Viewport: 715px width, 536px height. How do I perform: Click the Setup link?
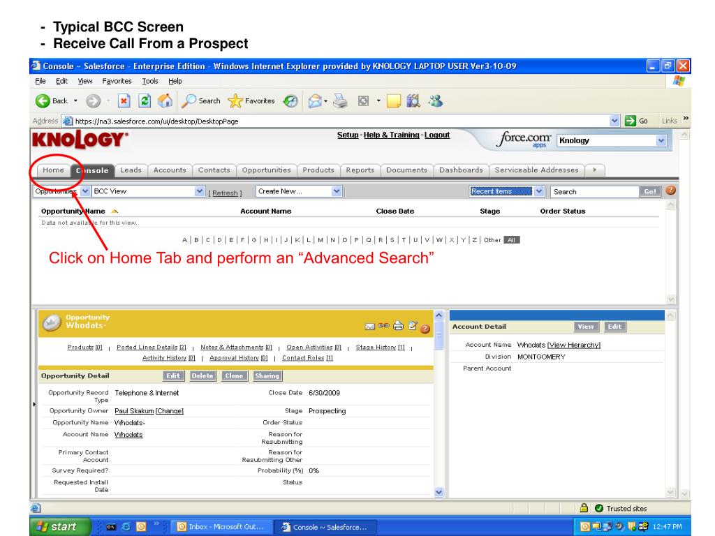pyautogui.click(x=348, y=135)
